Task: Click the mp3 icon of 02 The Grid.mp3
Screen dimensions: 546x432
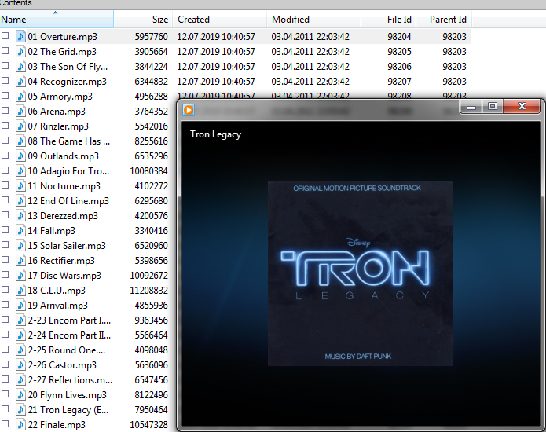Action: click(20, 52)
